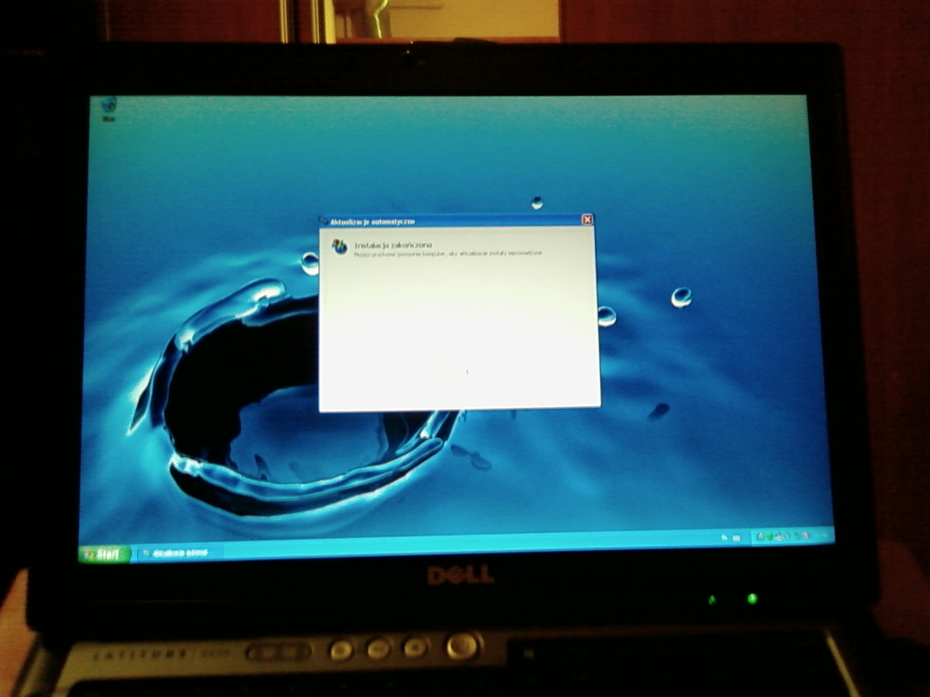Click white icon just left of tray

pos(737,538)
